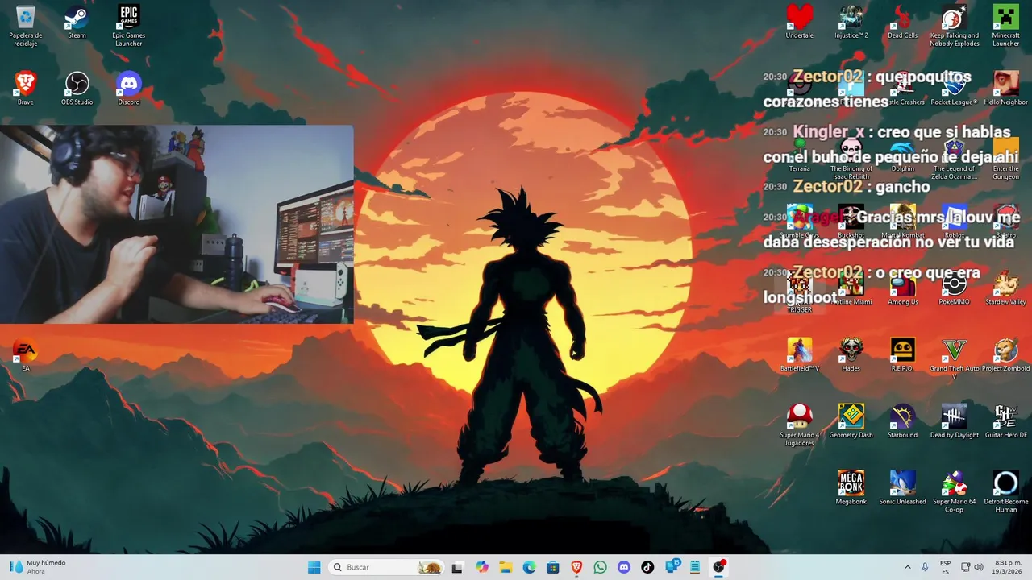
Task: Click the Buscar taskbar search box
Action: (x=386, y=567)
